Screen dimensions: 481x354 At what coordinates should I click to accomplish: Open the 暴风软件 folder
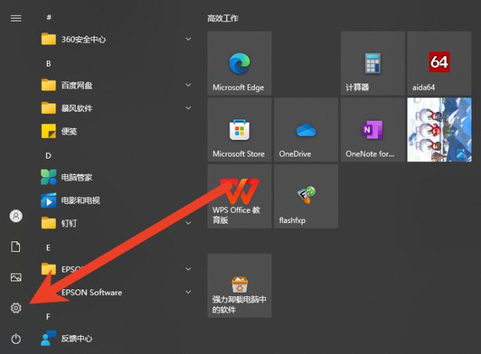[x=117, y=108]
